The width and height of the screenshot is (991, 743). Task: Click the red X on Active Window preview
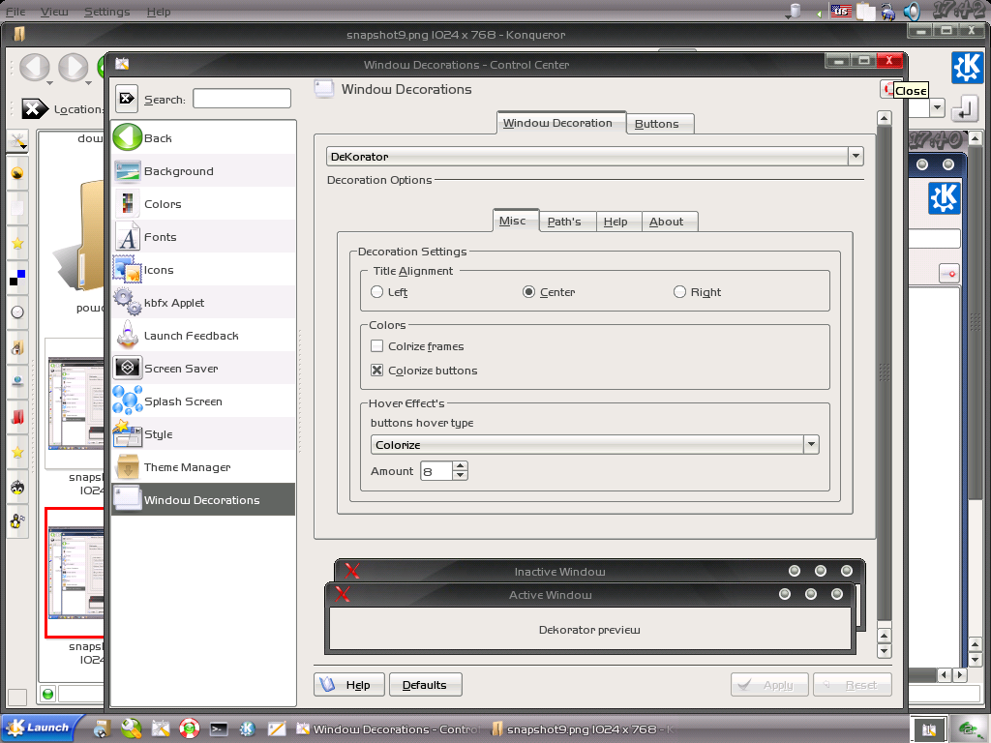(x=343, y=594)
